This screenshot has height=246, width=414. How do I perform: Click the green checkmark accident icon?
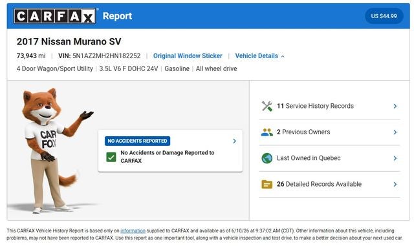111,157
